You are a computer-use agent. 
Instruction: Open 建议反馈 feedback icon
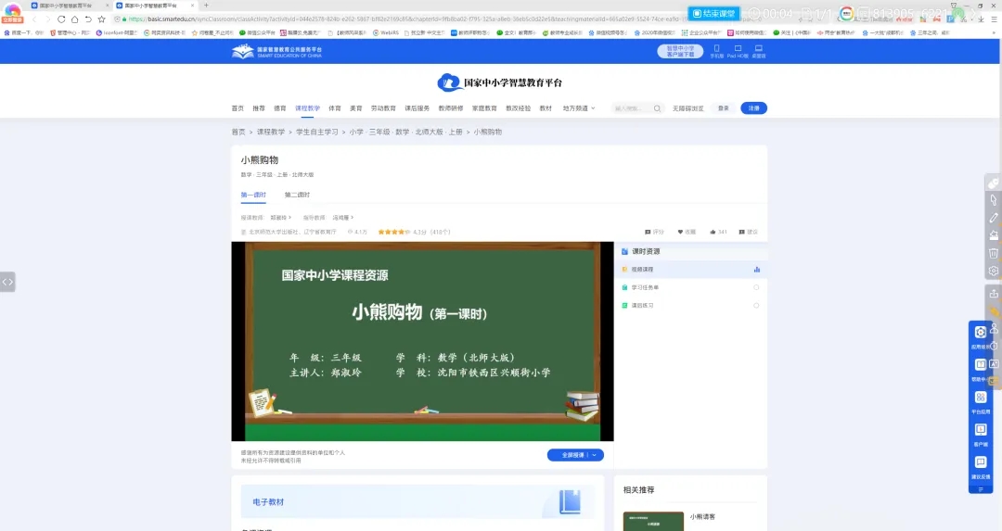[x=981, y=466]
